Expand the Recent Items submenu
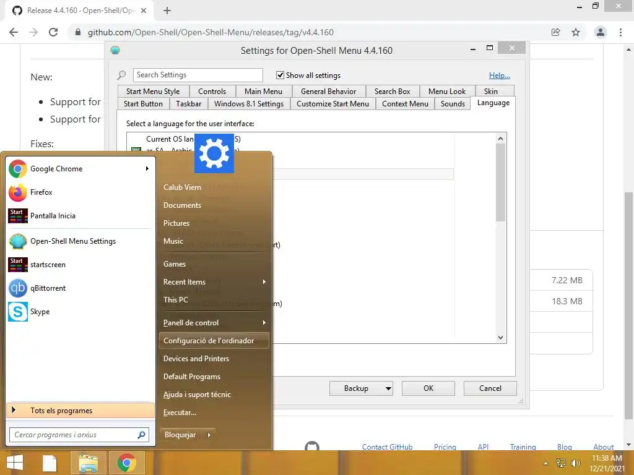Viewport: 634px width, 475px height. pyautogui.click(x=264, y=282)
